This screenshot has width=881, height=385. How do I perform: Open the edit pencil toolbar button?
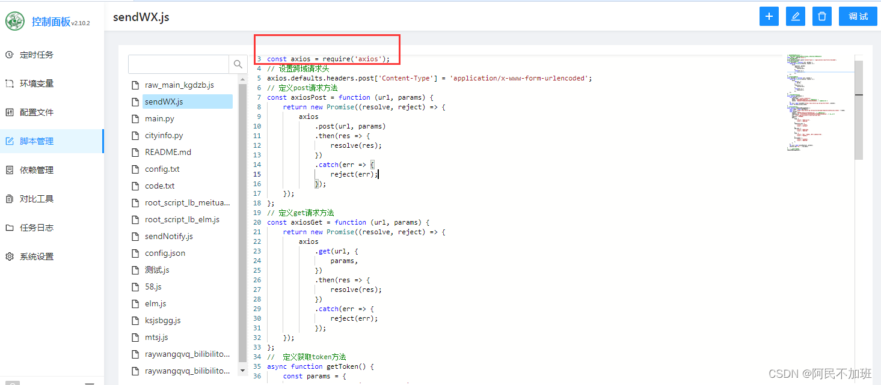click(x=795, y=16)
